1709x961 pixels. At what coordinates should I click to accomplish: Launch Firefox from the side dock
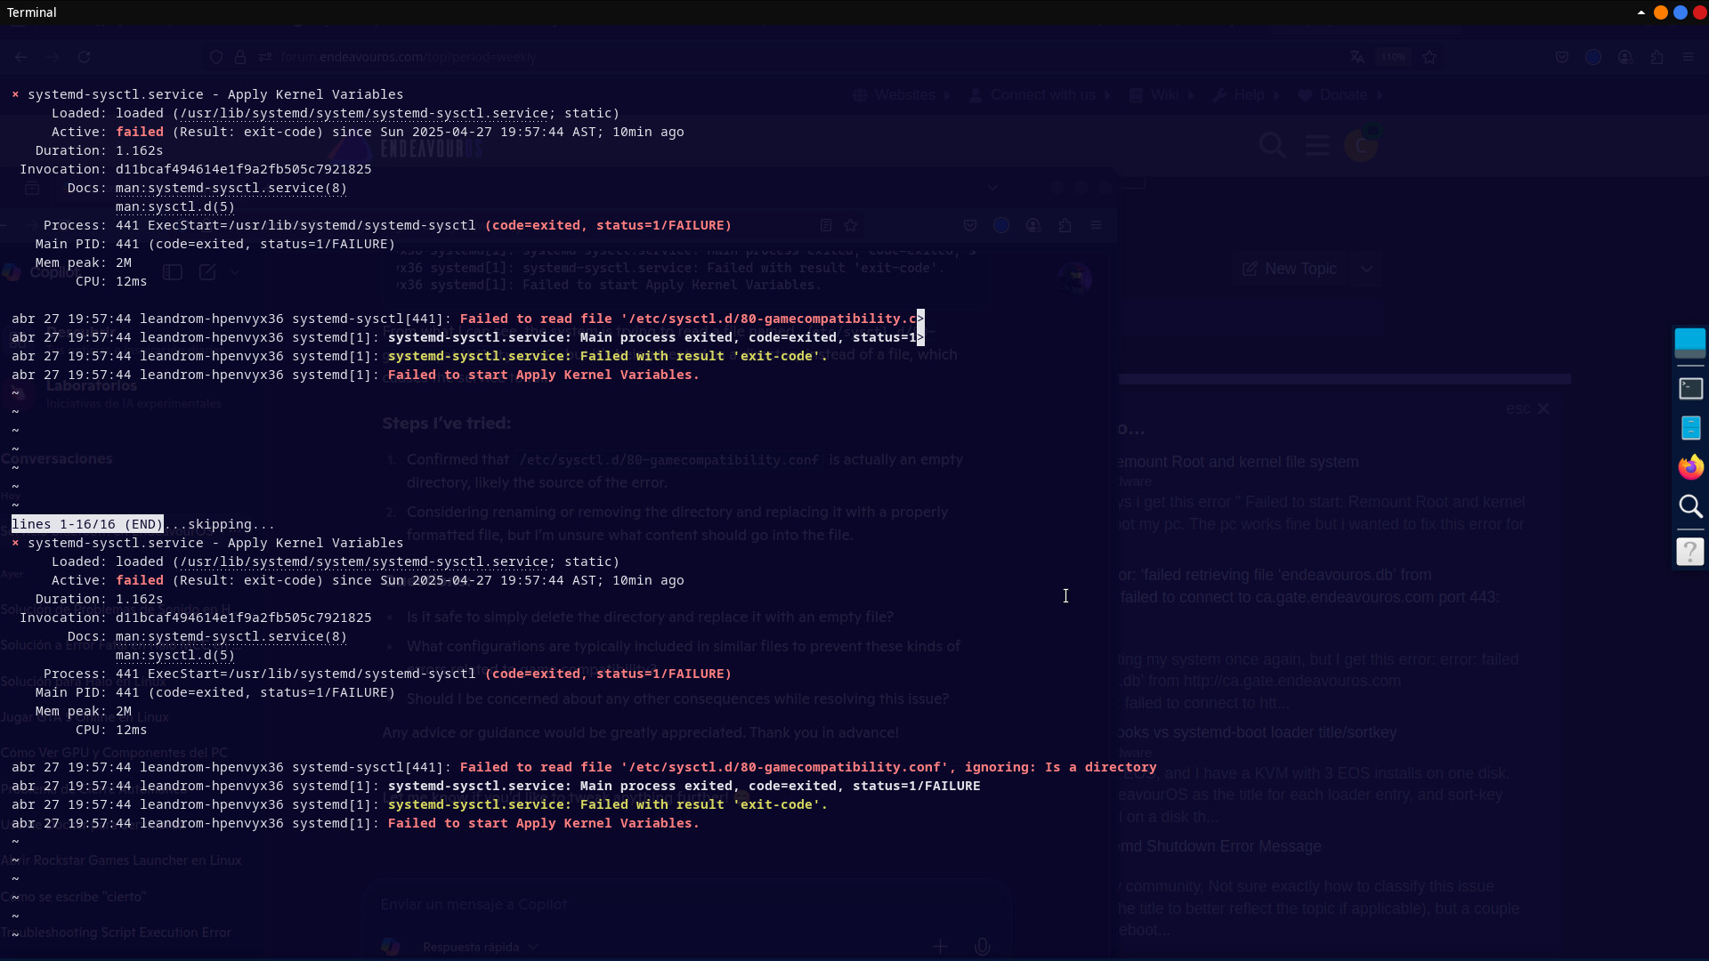[1690, 467]
